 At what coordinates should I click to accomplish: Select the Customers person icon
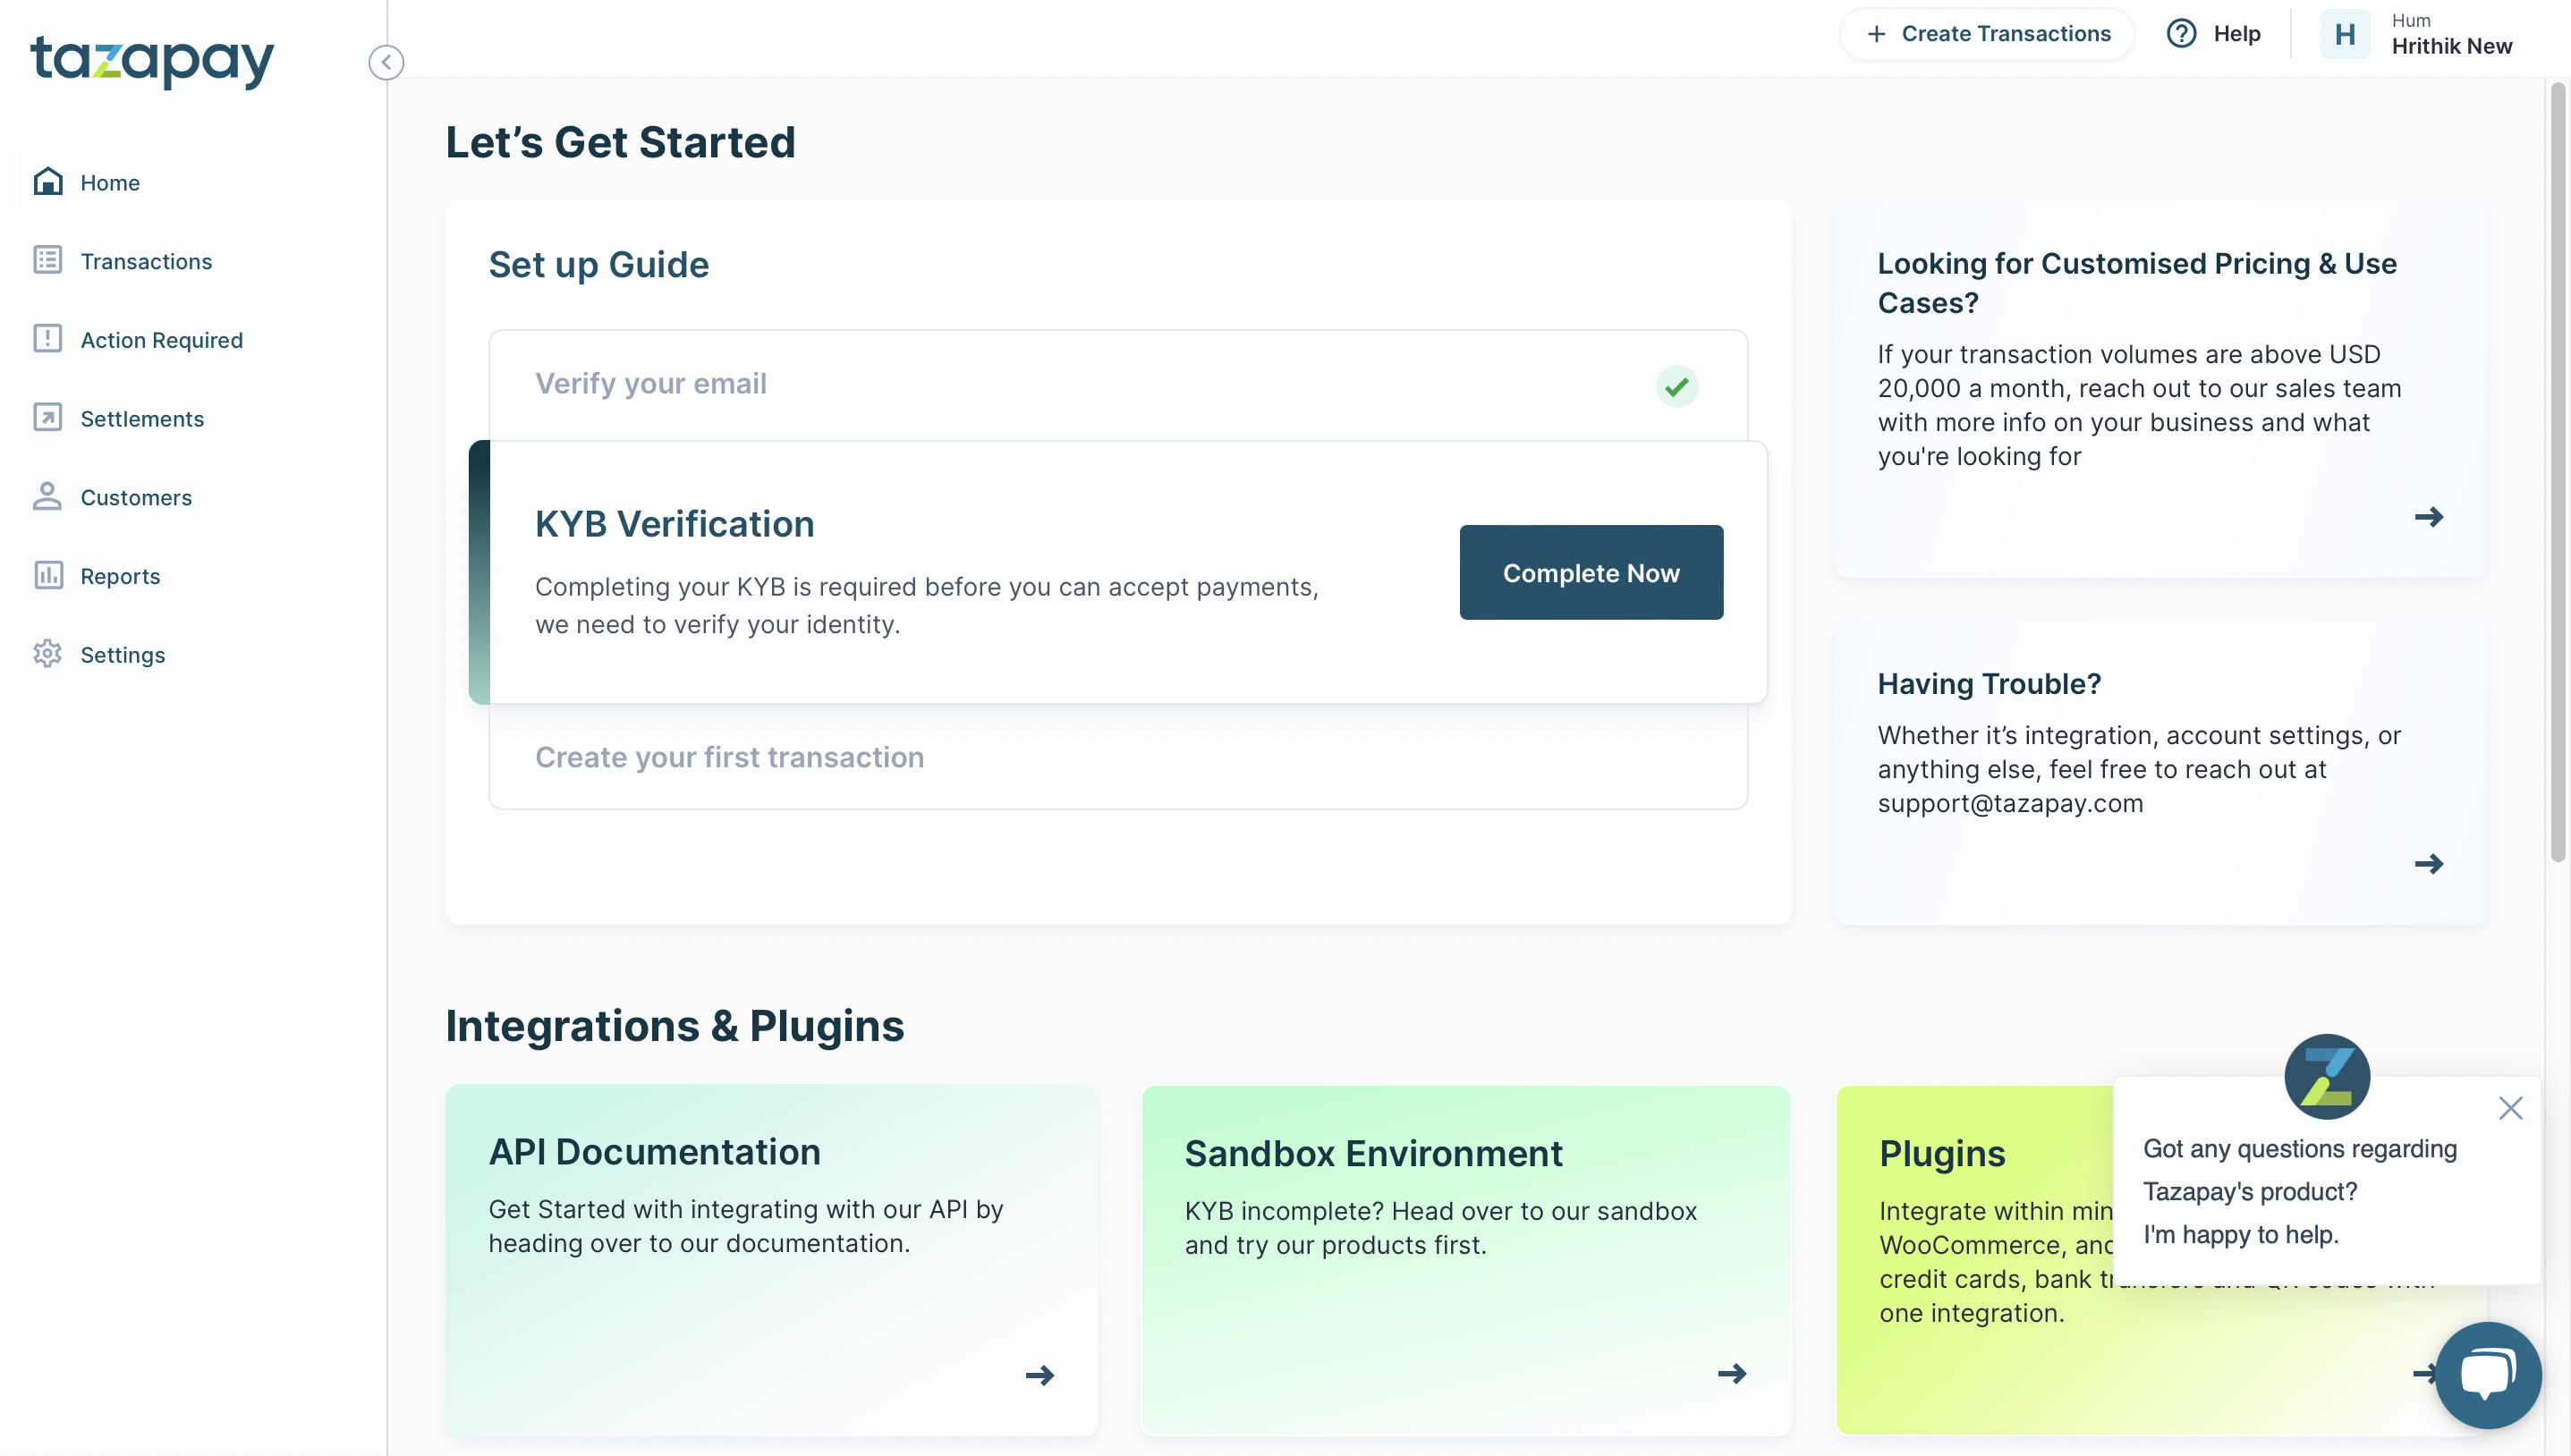click(x=47, y=497)
